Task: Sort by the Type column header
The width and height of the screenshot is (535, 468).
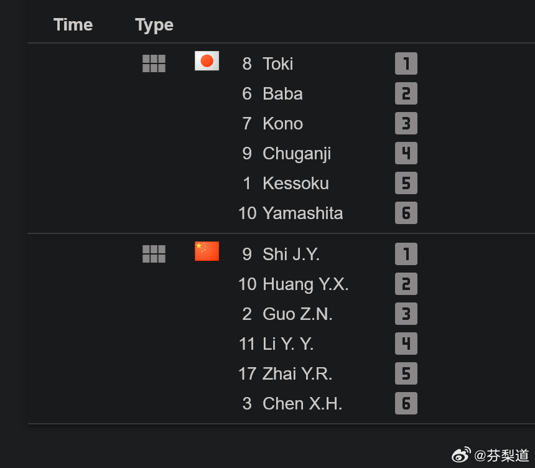Action: [x=154, y=26]
